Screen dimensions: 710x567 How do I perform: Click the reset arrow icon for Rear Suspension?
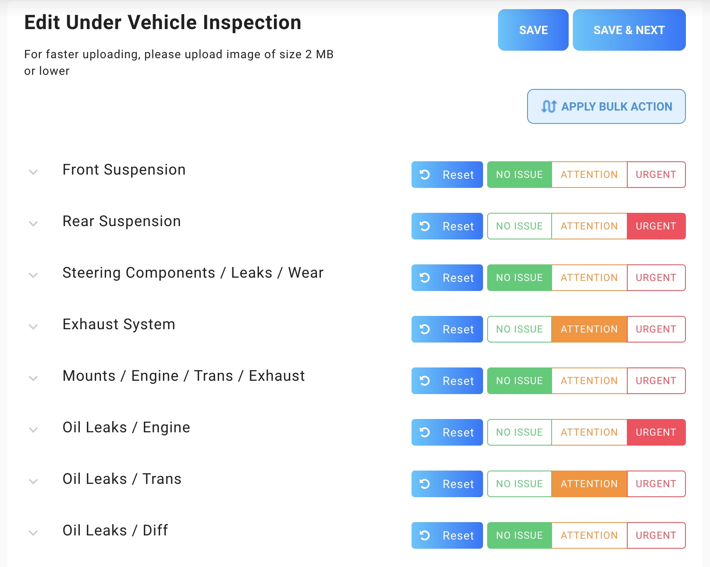point(425,226)
